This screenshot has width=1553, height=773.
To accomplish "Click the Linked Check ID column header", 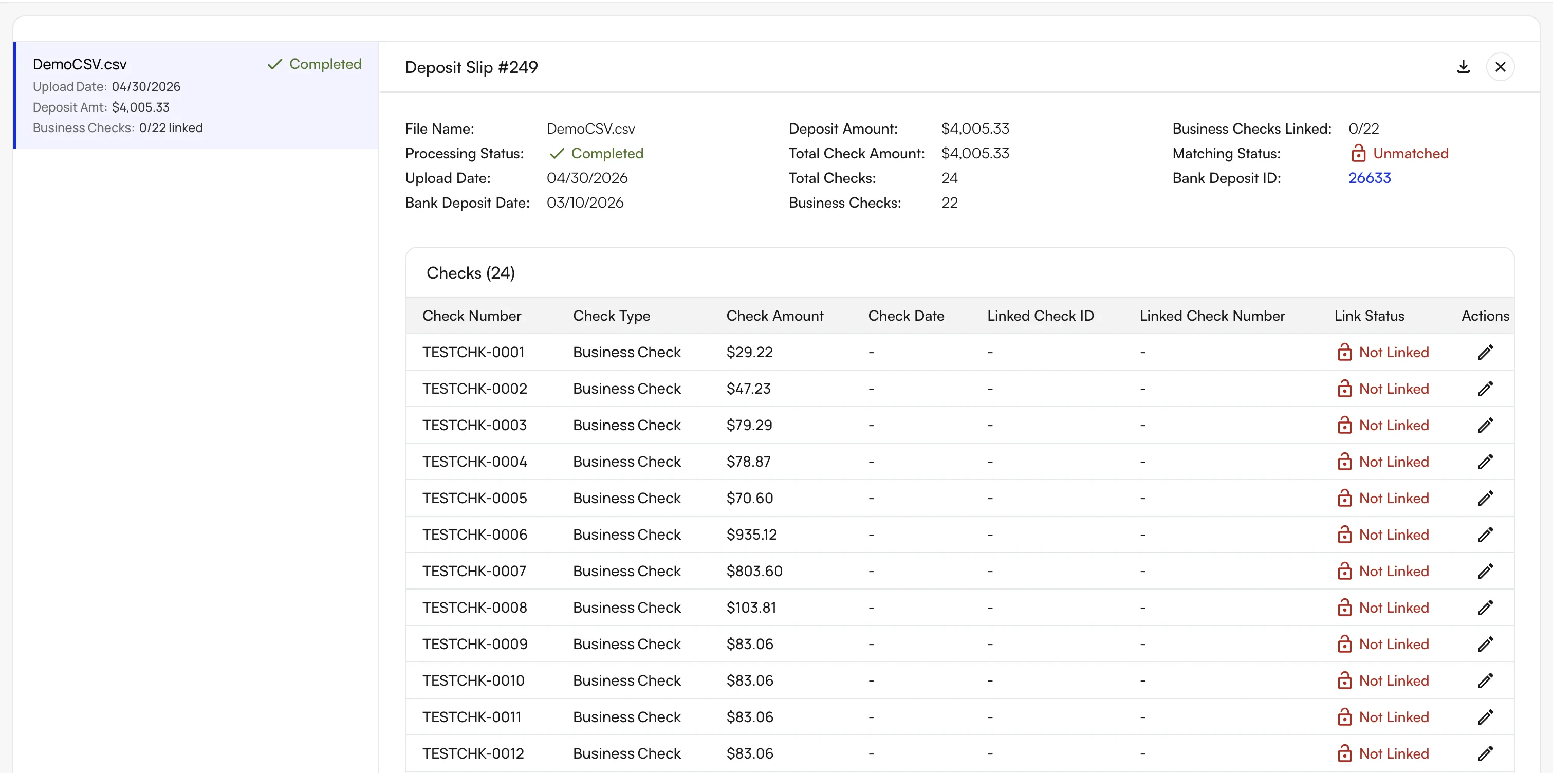I will (x=1040, y=316).
